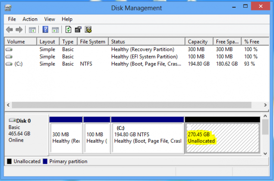This screenshot has height=181, width=274.
Task: Click the horizontal scrollbar thumb in volume list
Action: click(x=132, y=105)
